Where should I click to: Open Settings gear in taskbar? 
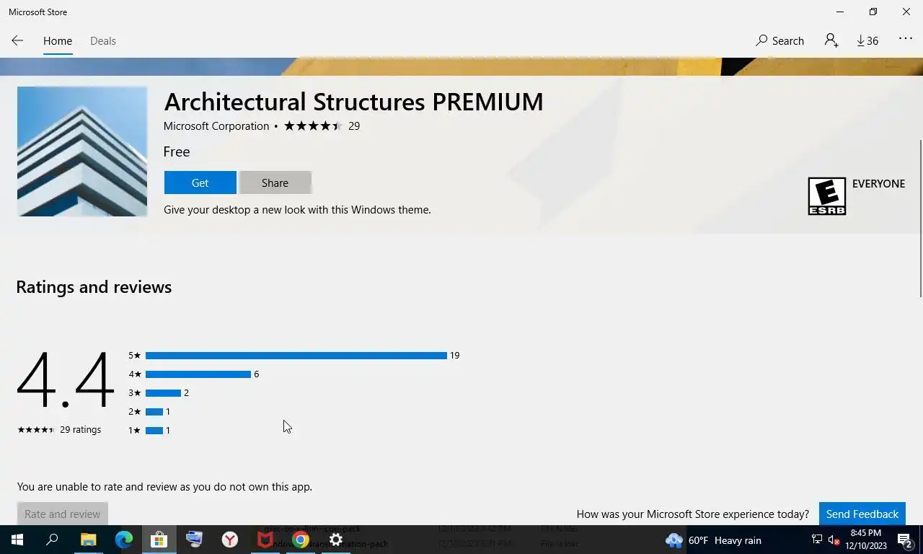(336, 540)
